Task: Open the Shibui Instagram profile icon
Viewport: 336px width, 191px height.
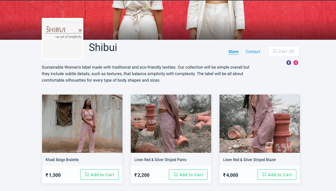Action: 296,63
